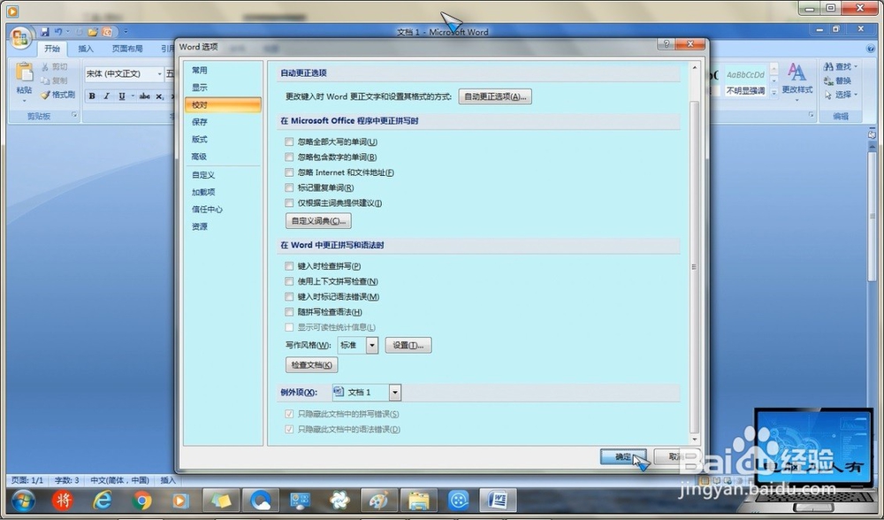Screen dimensions: 884x520
Task: Click the Change Styles (更改样式) icon
Action: pos(796,73)
